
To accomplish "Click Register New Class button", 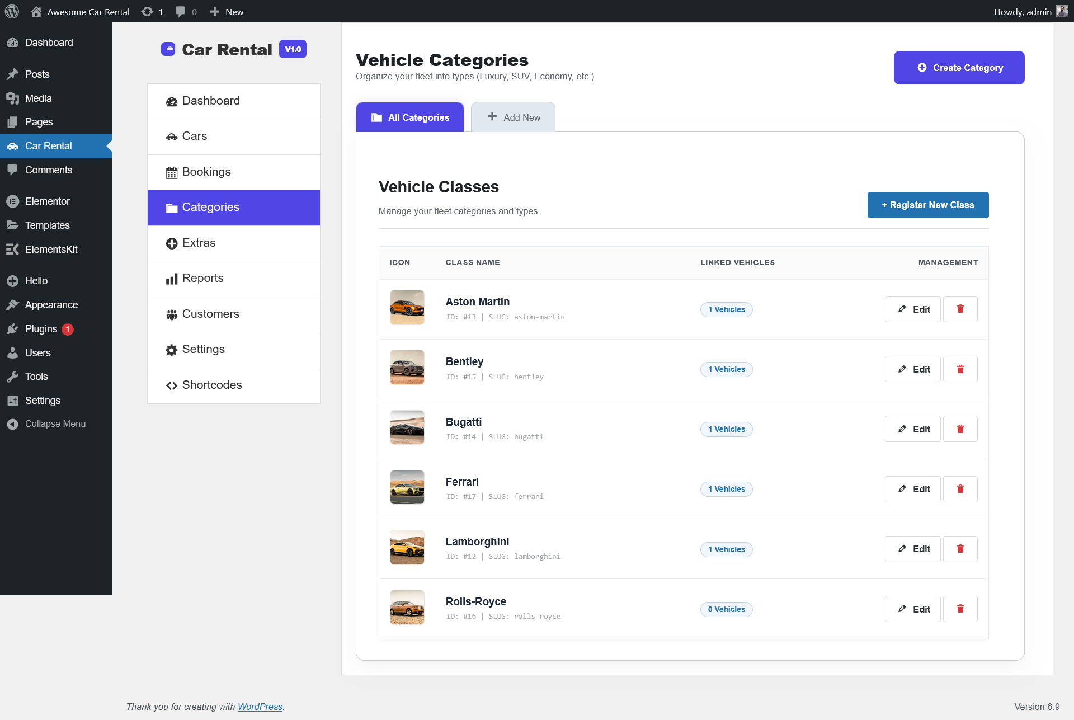I will pyautogui.click(x=927, y=205).
